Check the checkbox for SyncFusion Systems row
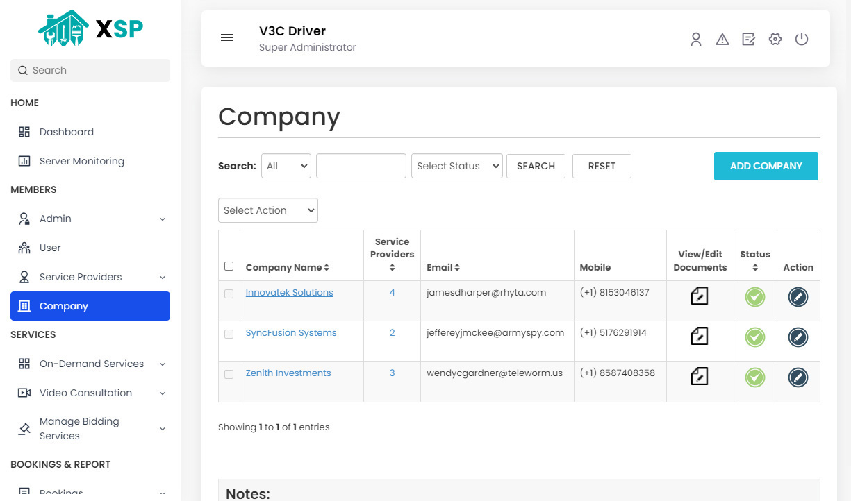The image size is (851, 501). [229, 334]
